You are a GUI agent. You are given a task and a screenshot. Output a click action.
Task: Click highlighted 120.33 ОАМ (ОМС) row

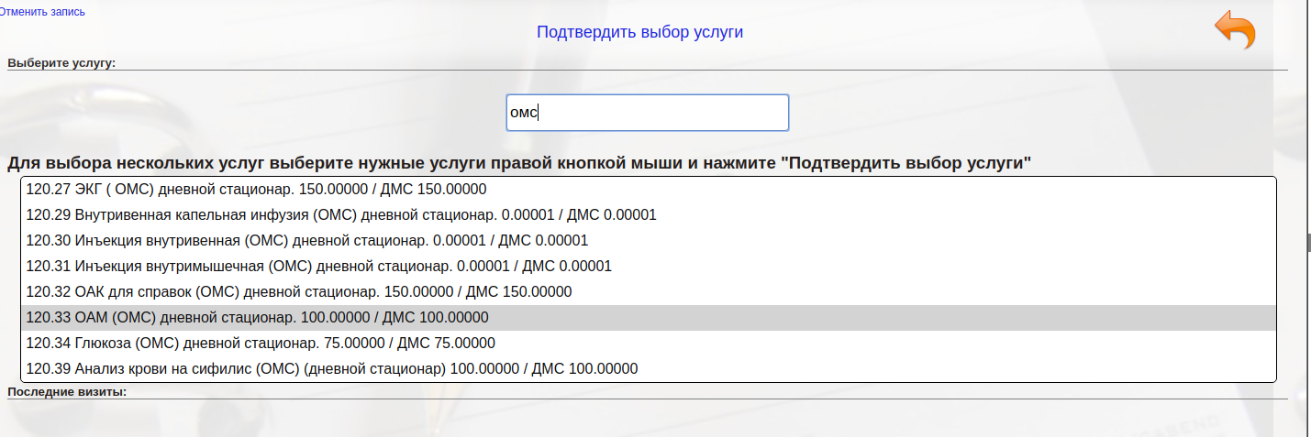coord(257,318)
